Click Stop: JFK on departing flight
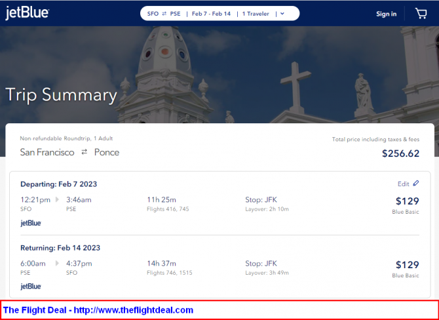 pos(261,200)
